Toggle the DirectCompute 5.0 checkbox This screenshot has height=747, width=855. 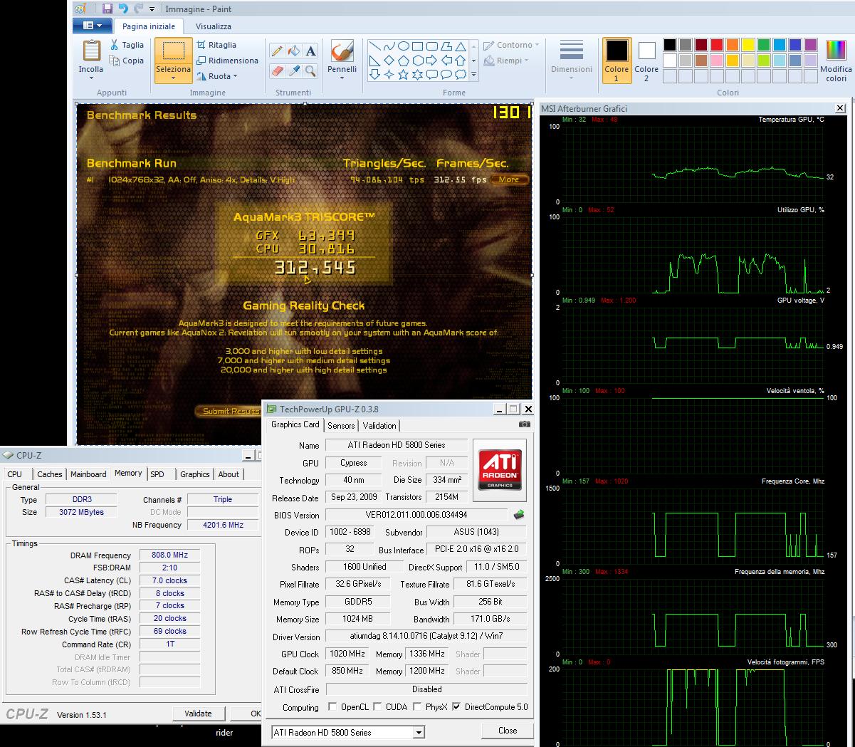456,707
